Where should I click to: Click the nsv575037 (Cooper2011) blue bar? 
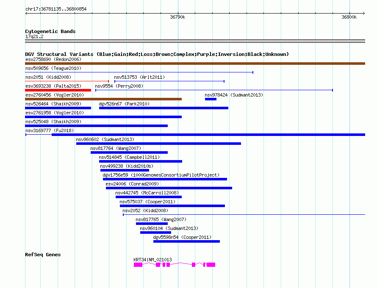click(172, 206)
